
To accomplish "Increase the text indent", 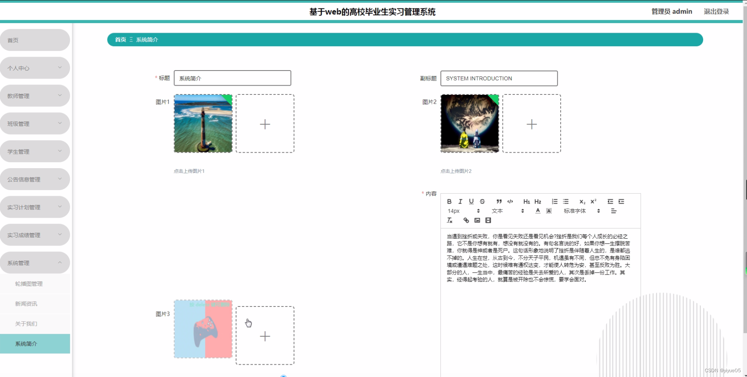I will tap(621, 201).
